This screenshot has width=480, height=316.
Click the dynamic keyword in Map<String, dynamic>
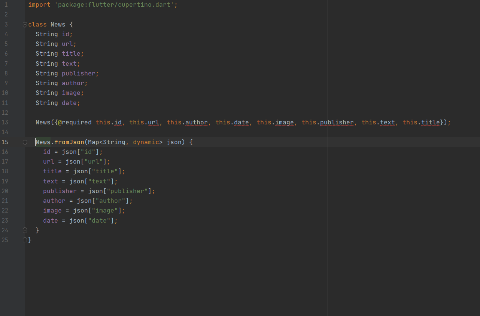146,142
